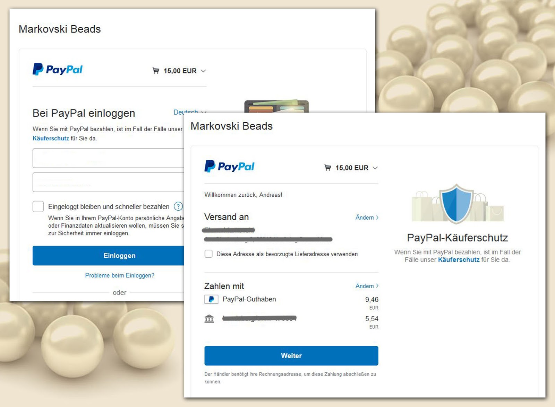This screenshot has height=407, width=555.
Task: Click Ändern next to Zahlen mit
Action: [367, 286]
